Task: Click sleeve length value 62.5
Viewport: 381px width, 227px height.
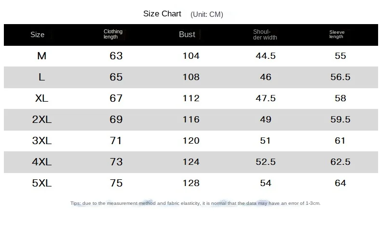Action: point(340,161)
